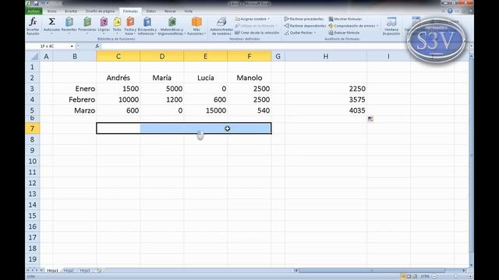Open the Texto functions book
Screen dimensions: 499x280
tap(117, 26)
